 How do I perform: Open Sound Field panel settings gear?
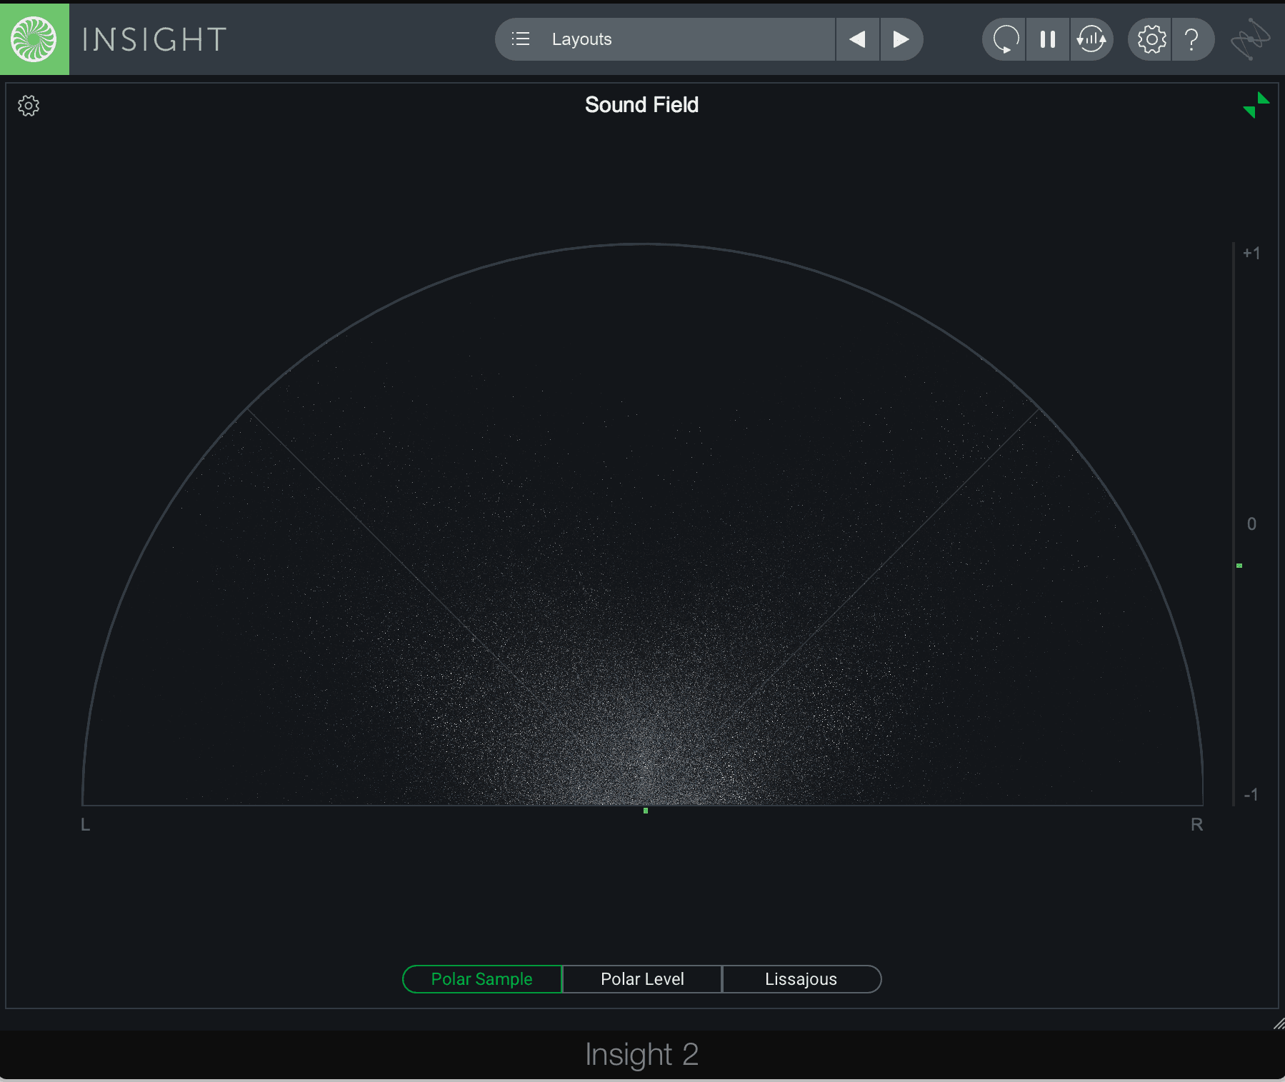point(29,106)
